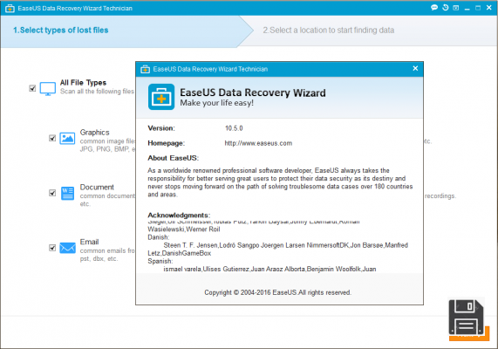This screenshot has width=498, height=349.
Task: Toggle the Document checkbox
Action: point(52,193)
